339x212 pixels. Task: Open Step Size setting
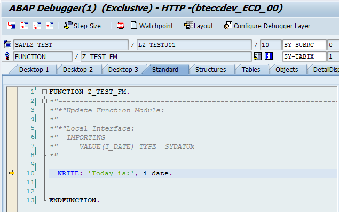[82, 26]
